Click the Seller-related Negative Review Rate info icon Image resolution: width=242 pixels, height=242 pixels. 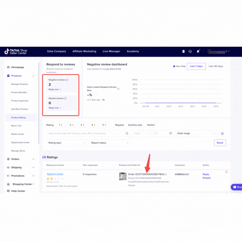pyautogui.click(x=118, y=89)
